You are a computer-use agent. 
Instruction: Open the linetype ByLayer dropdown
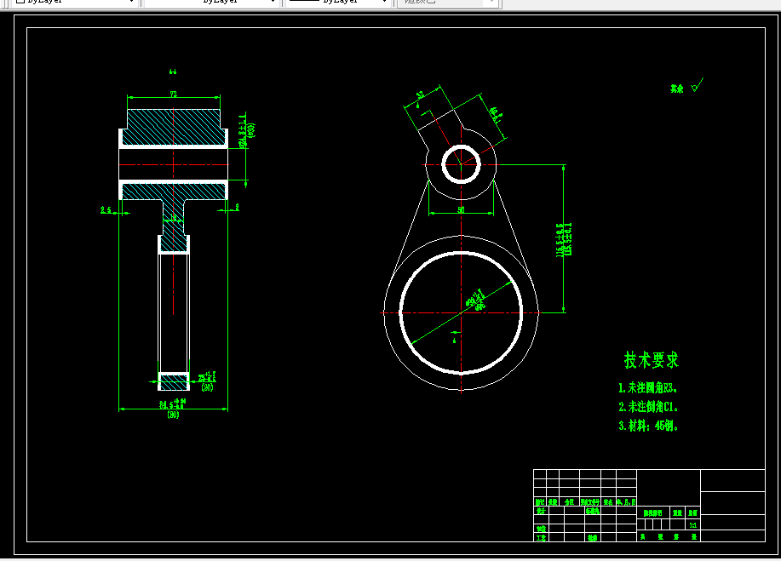[211, 2]
